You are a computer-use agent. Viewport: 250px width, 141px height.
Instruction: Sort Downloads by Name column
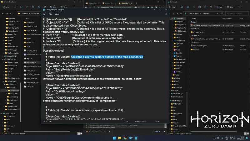(194, 18)
